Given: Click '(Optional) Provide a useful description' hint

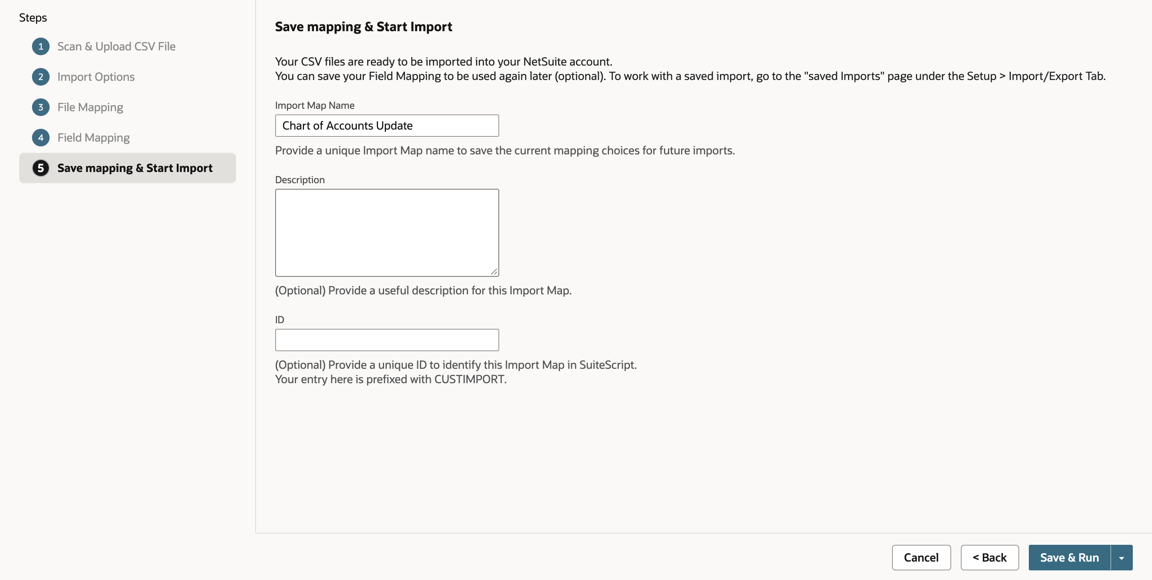Looking at the screenshot, I should (423, 290).
